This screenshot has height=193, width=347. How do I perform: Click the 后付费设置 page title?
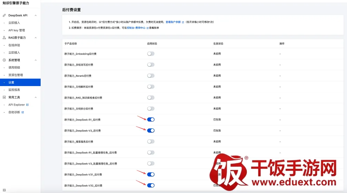pyautogui.click(x=71, y=10)
